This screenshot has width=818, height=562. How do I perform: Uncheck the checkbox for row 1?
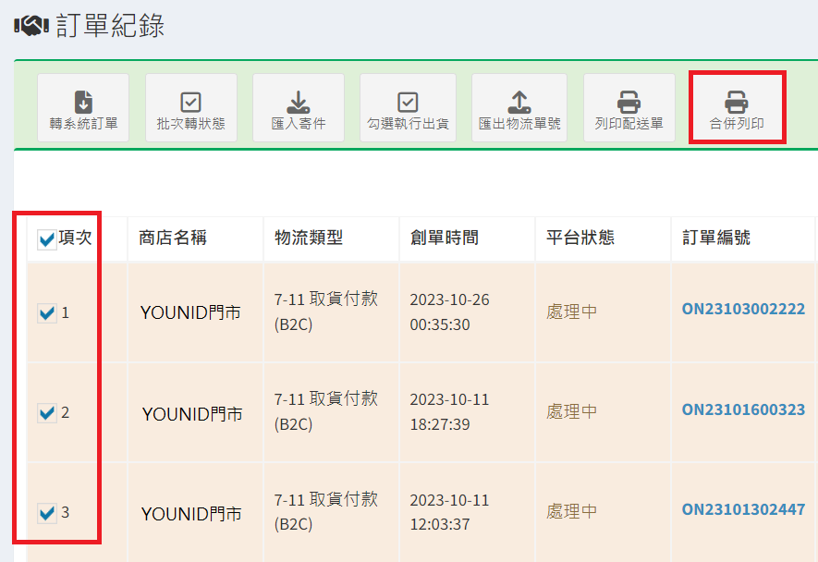click(x=47, y=313)
